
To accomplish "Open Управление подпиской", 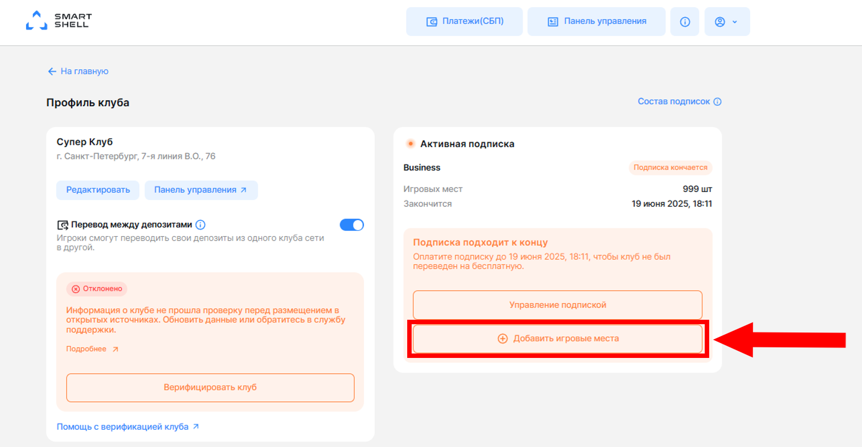I will point(557,305).
